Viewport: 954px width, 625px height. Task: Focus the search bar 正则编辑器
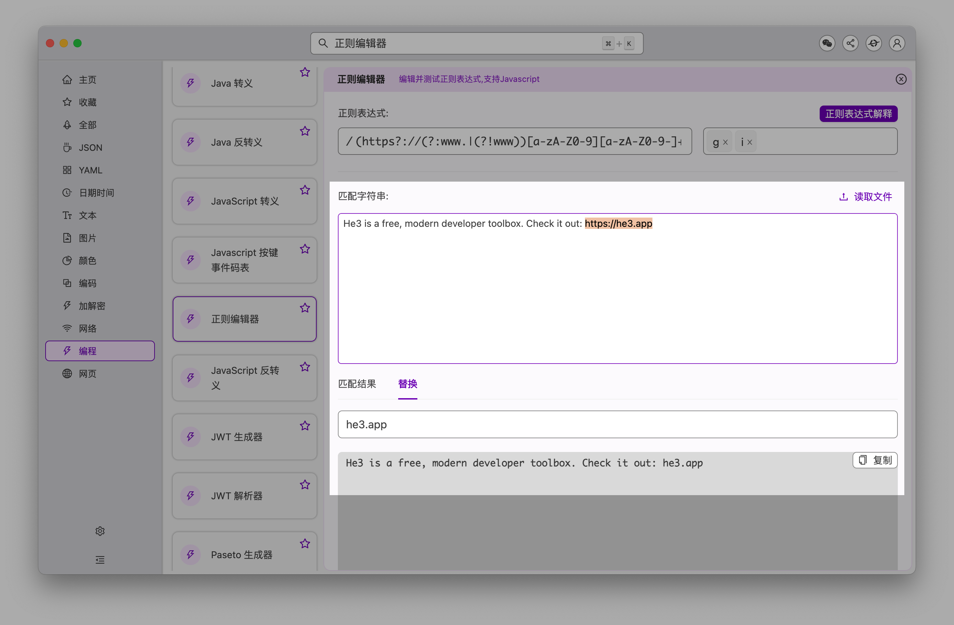point(477,43)
